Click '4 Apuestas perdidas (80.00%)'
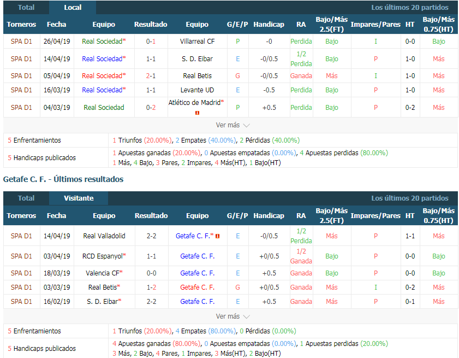The image size is (459, 358). tap(344, 153)
